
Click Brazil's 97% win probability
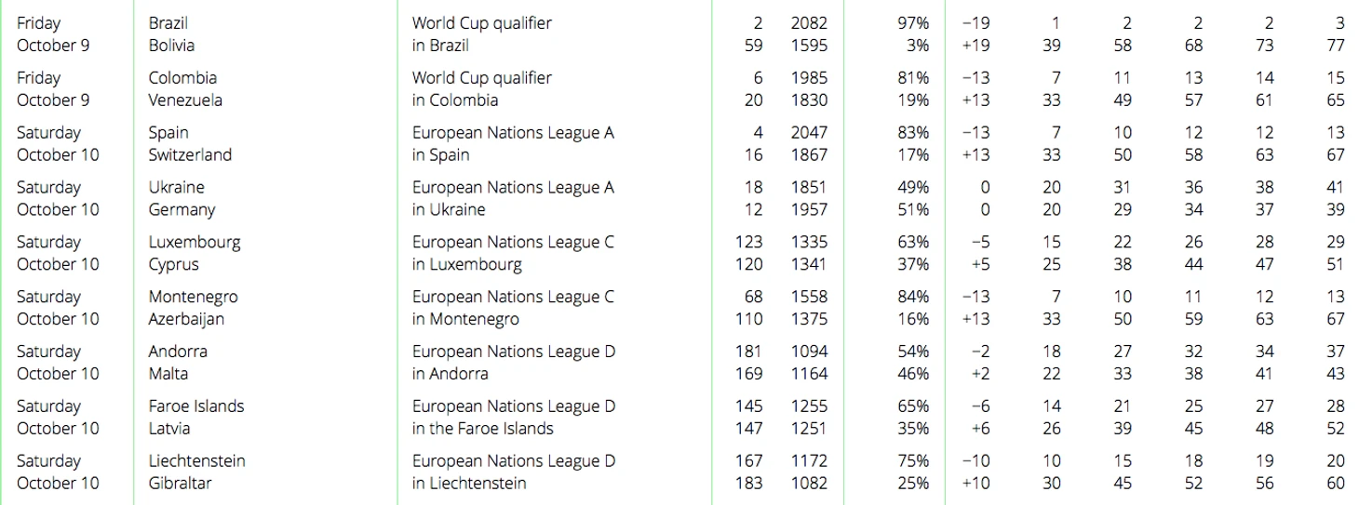tap(913, 23)
